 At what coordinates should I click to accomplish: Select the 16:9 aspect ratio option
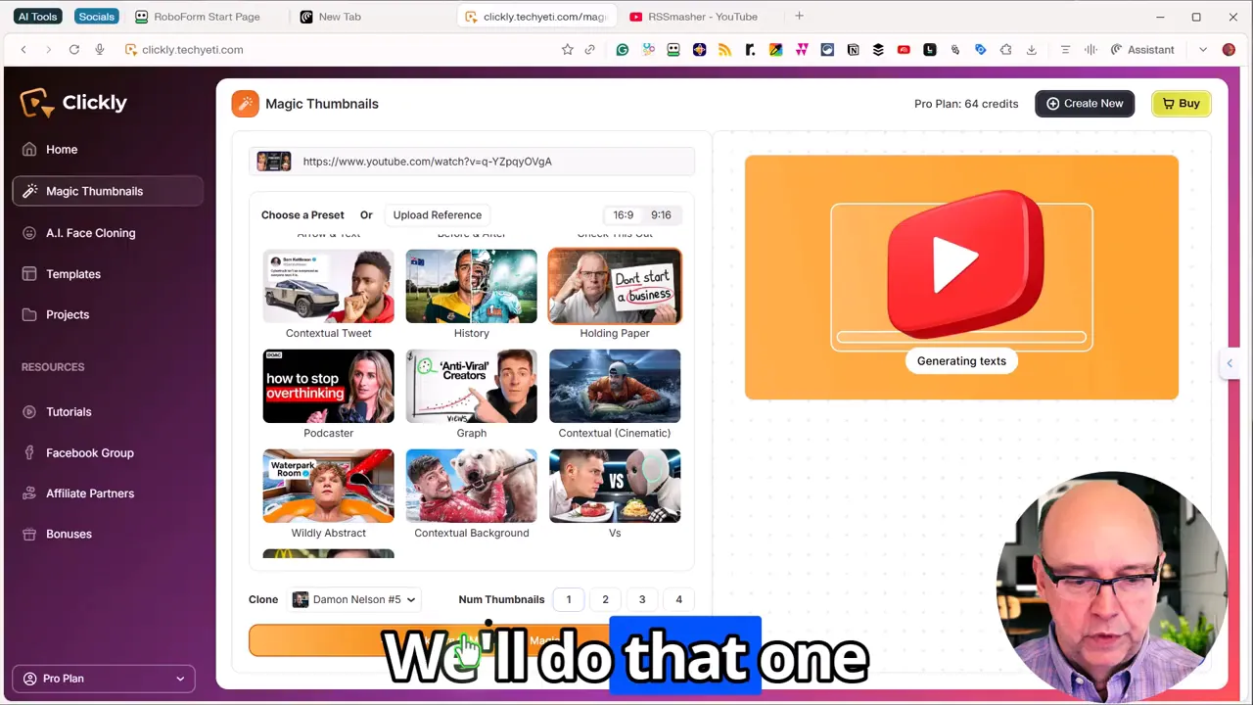pyautogui.click(x=623, y=214)
